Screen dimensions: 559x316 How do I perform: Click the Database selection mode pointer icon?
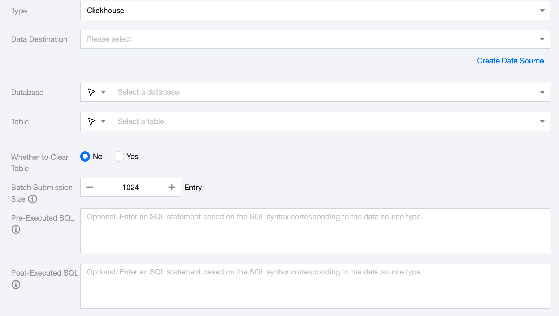[92, 92]
